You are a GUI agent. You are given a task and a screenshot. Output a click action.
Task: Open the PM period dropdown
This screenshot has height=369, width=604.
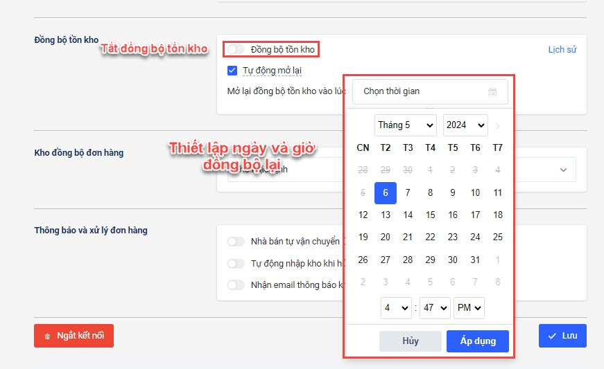point(469,308)
